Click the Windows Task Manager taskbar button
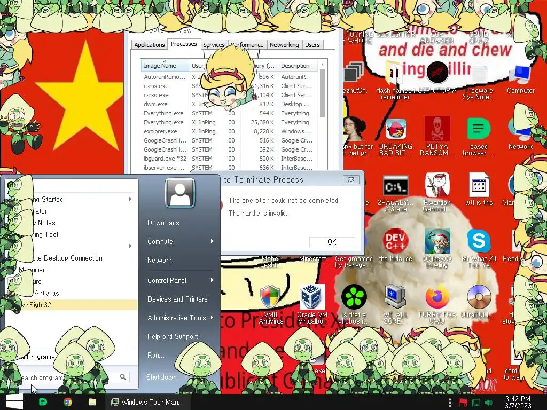 [147, 402]
